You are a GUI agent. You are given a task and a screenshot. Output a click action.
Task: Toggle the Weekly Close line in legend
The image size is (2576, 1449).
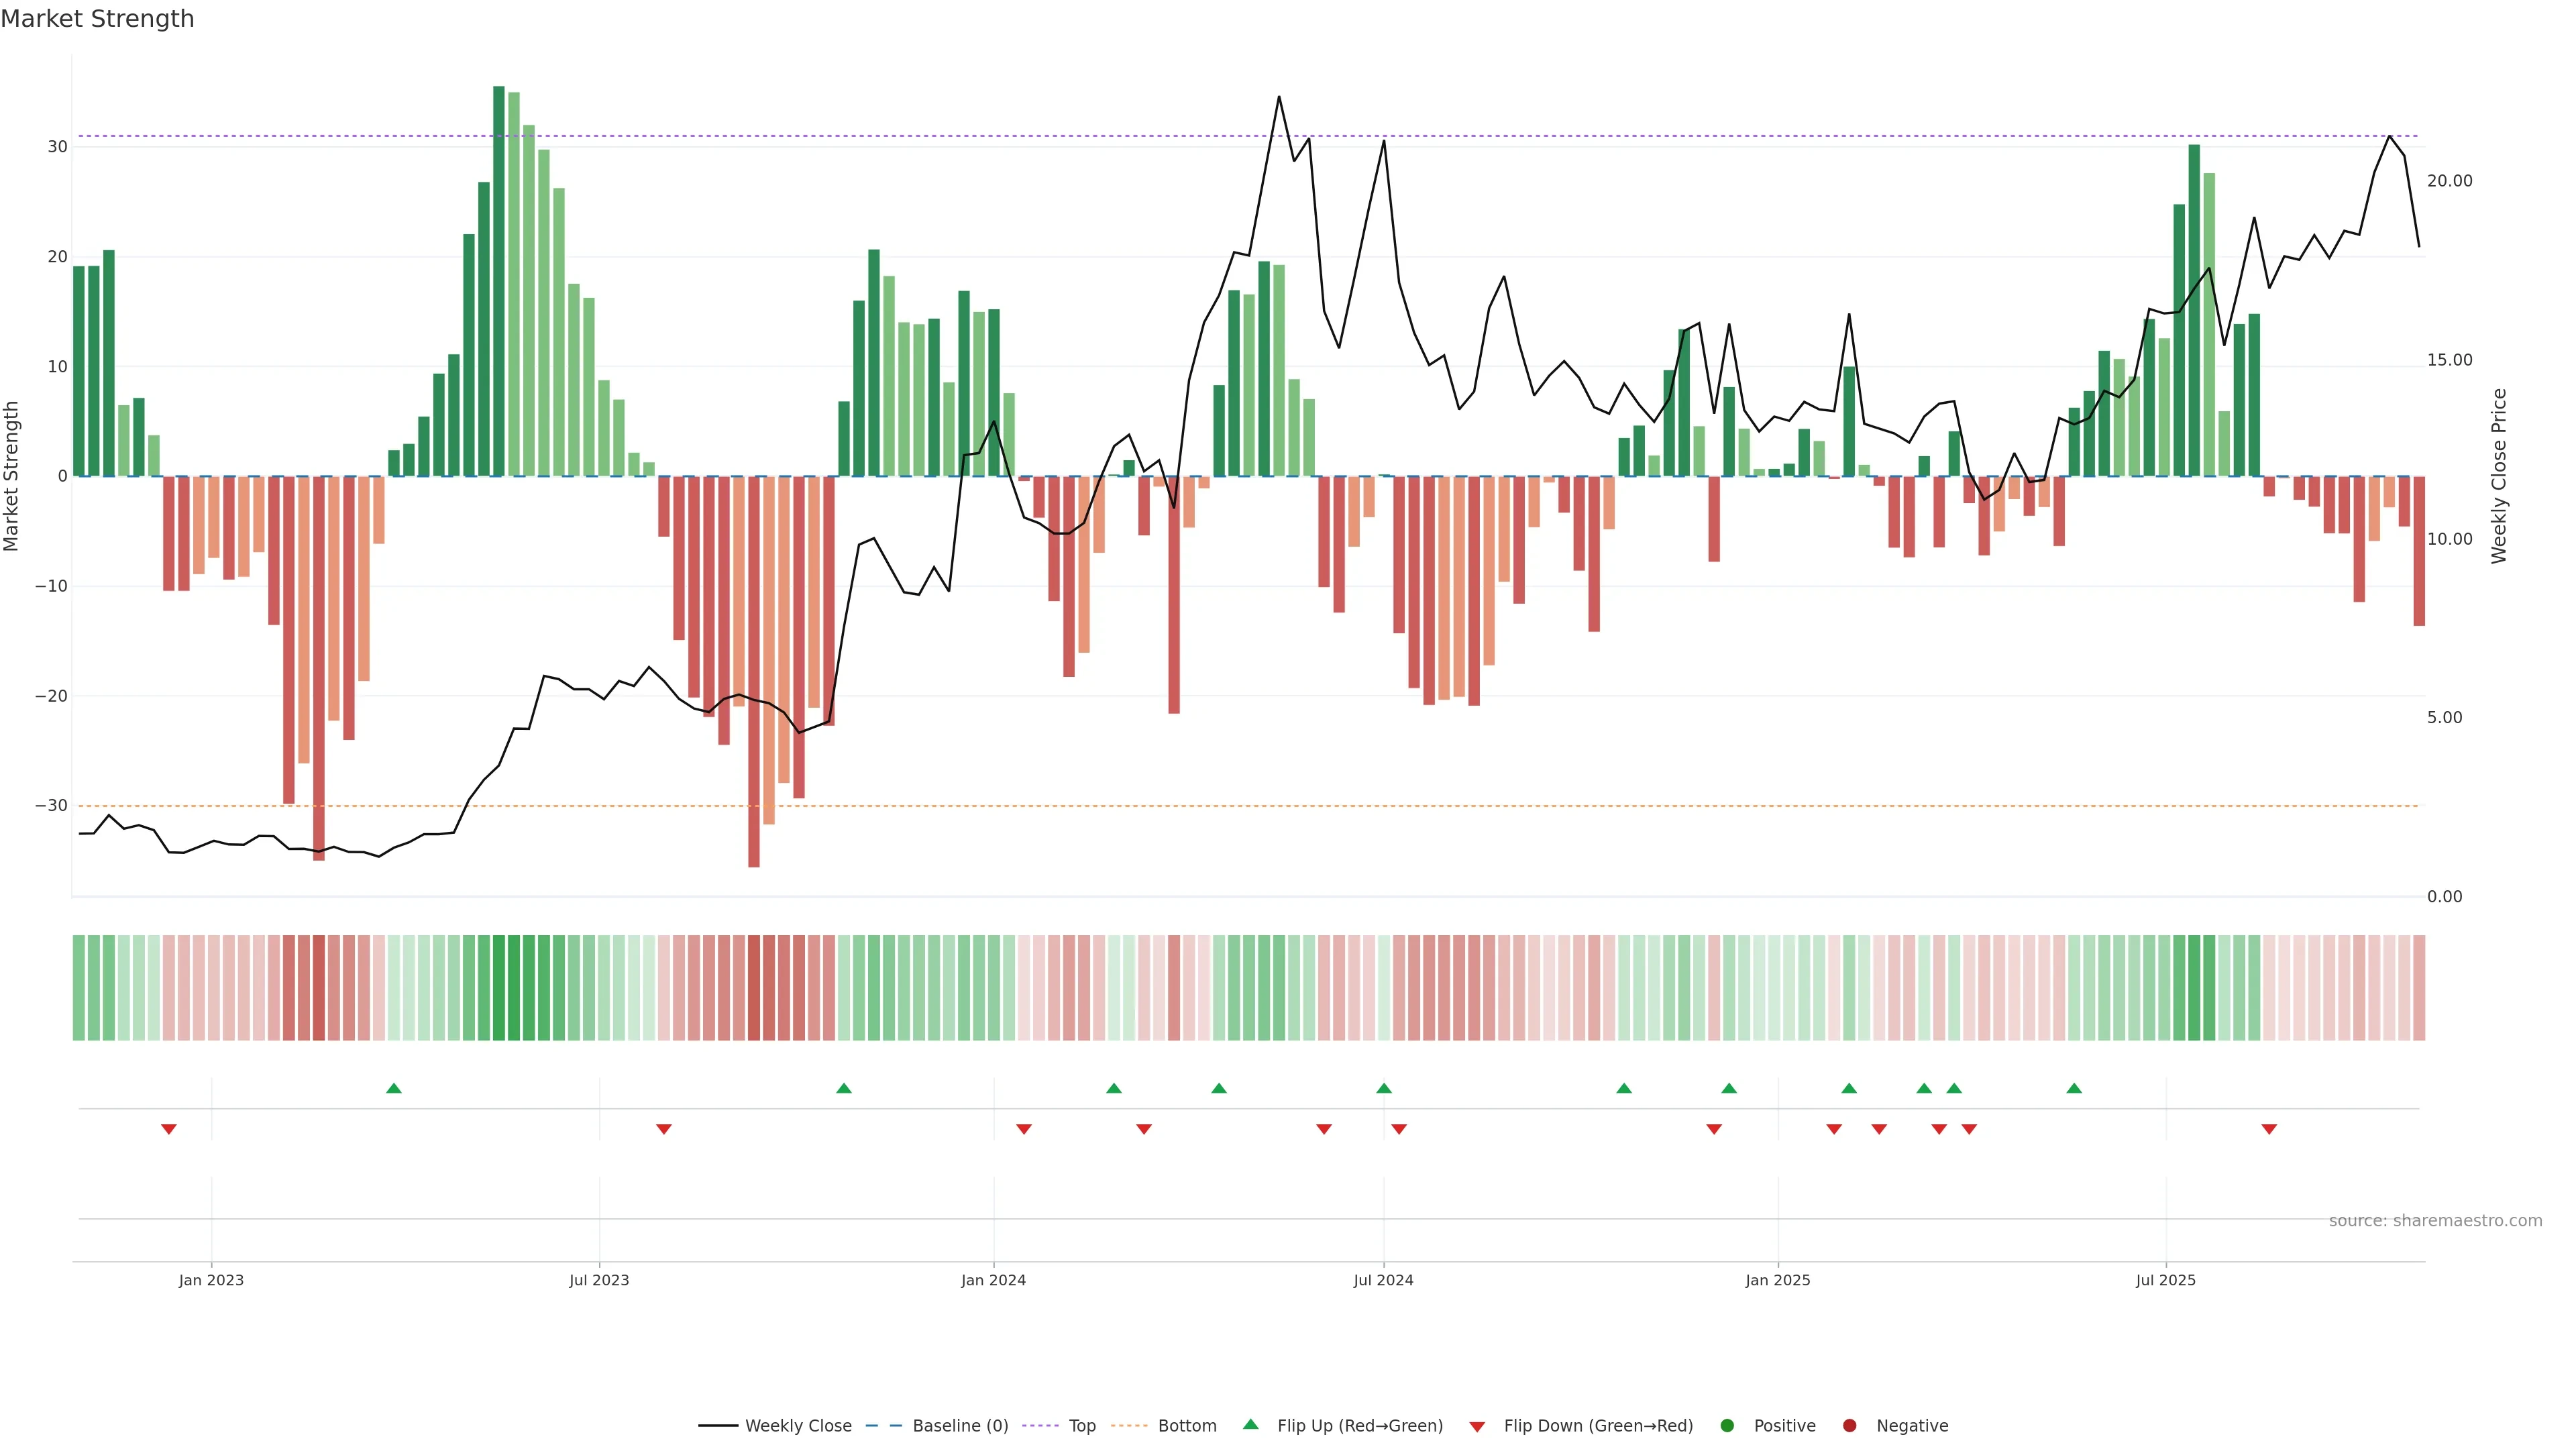tap(797, 1426)
